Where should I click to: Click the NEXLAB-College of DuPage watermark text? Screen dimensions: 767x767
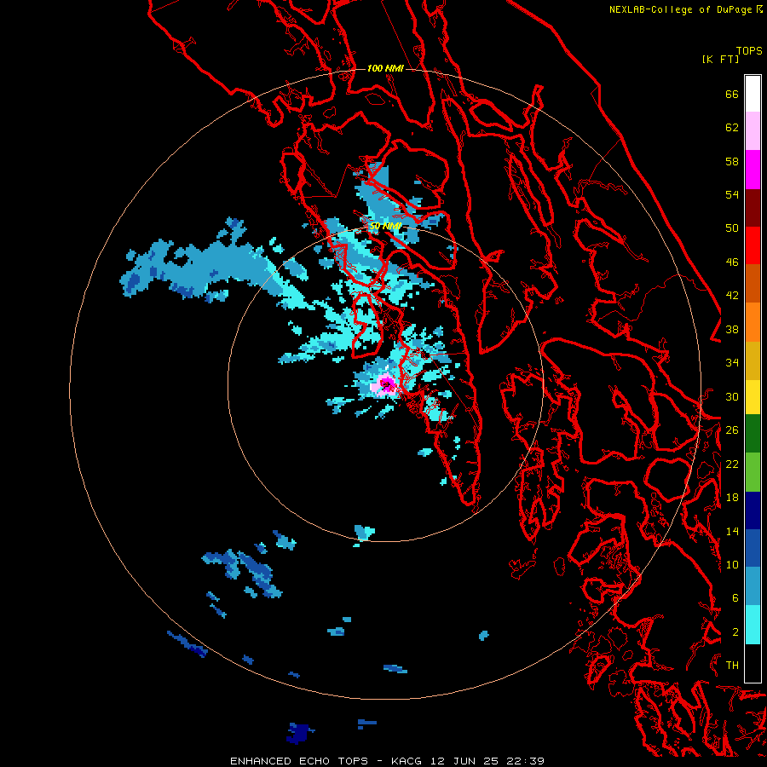[685, 9]
